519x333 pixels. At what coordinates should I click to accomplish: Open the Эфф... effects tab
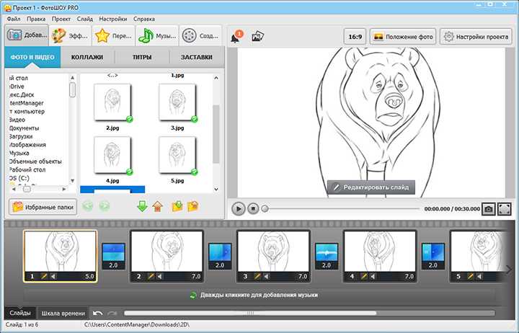point(70,35)
